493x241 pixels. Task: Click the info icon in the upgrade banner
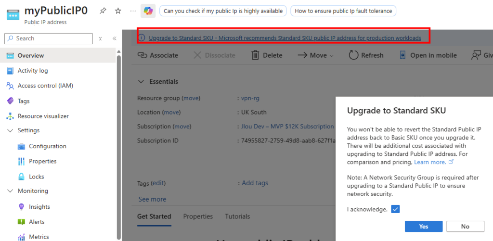(x=142, y=38)
